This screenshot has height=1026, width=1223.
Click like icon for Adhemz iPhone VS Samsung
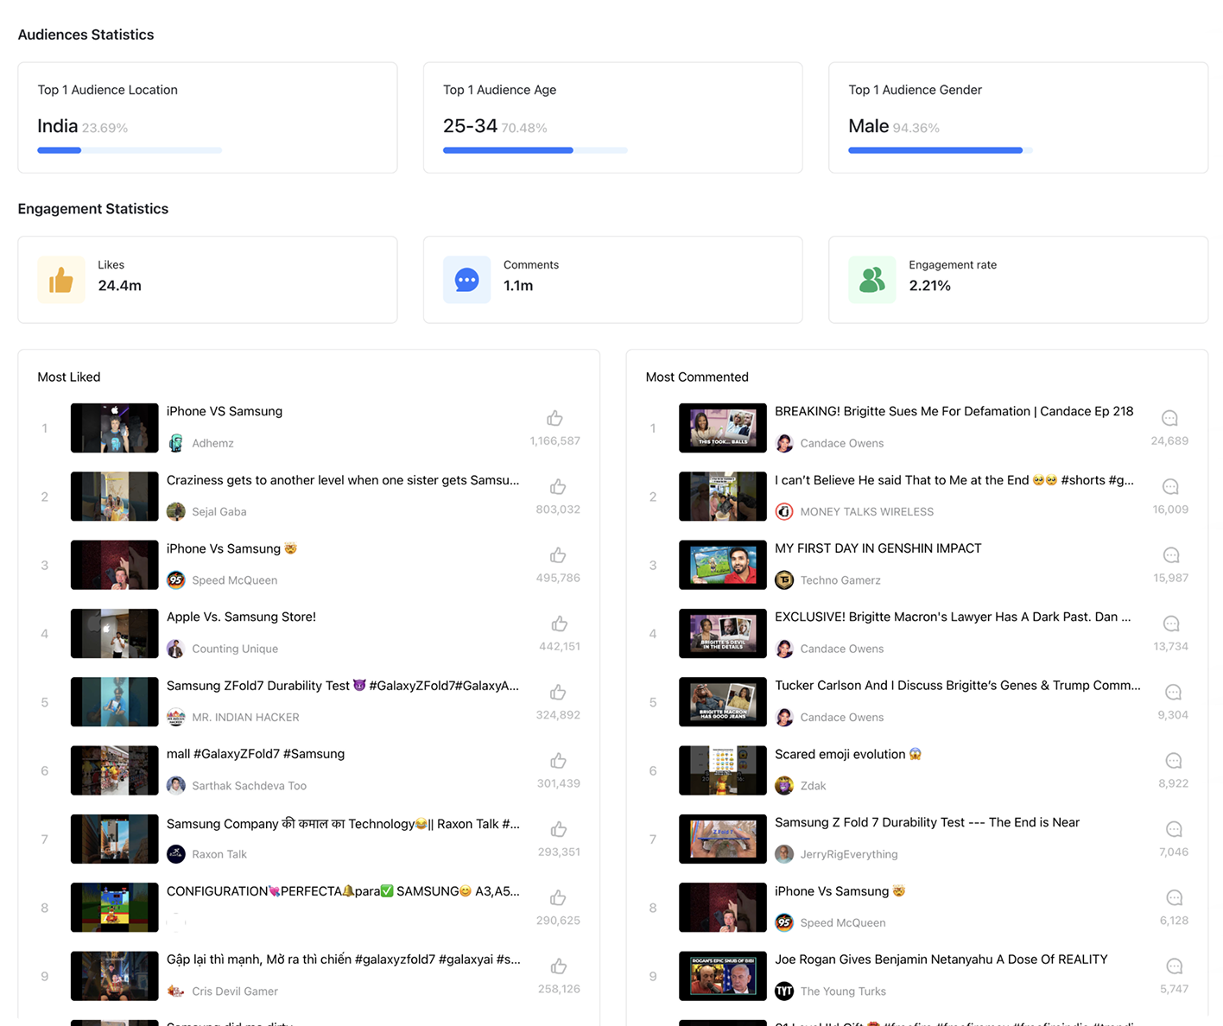coord(554,418)
